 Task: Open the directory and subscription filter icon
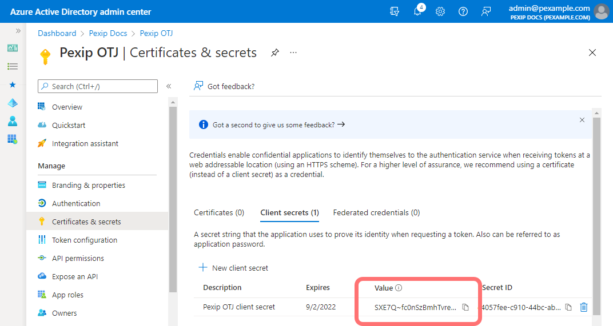[x=395, y=11]
